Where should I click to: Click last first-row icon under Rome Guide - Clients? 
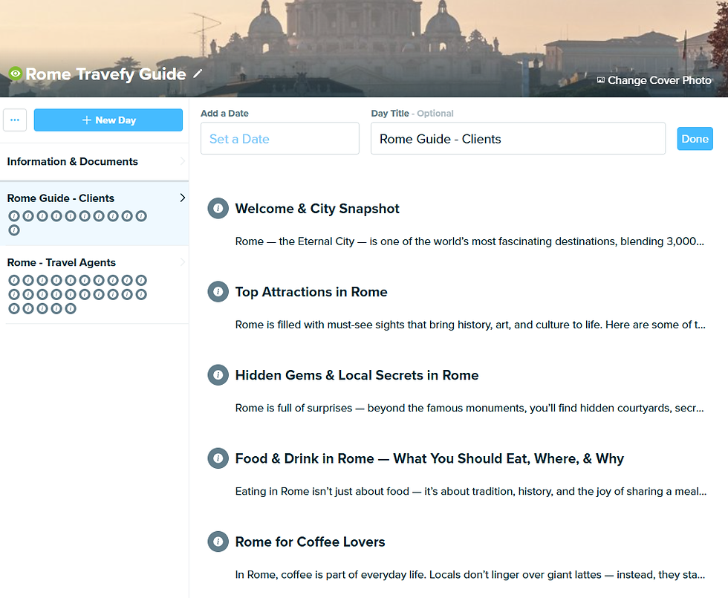coord(141,216)
